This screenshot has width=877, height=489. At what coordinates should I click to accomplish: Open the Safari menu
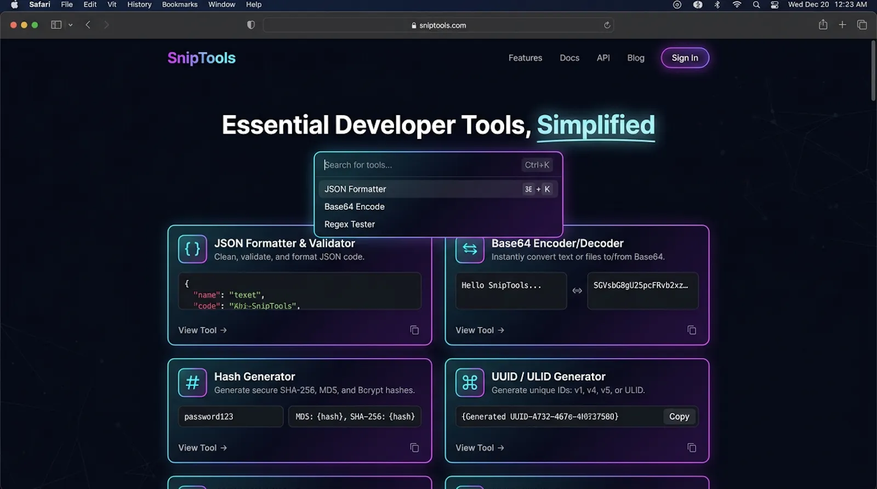(x=39, y=4)
